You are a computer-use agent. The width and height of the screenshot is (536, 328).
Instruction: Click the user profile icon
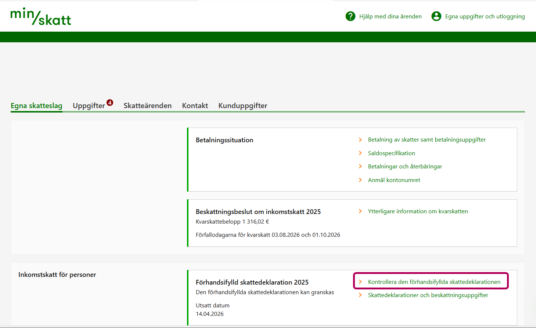[436, 16]
